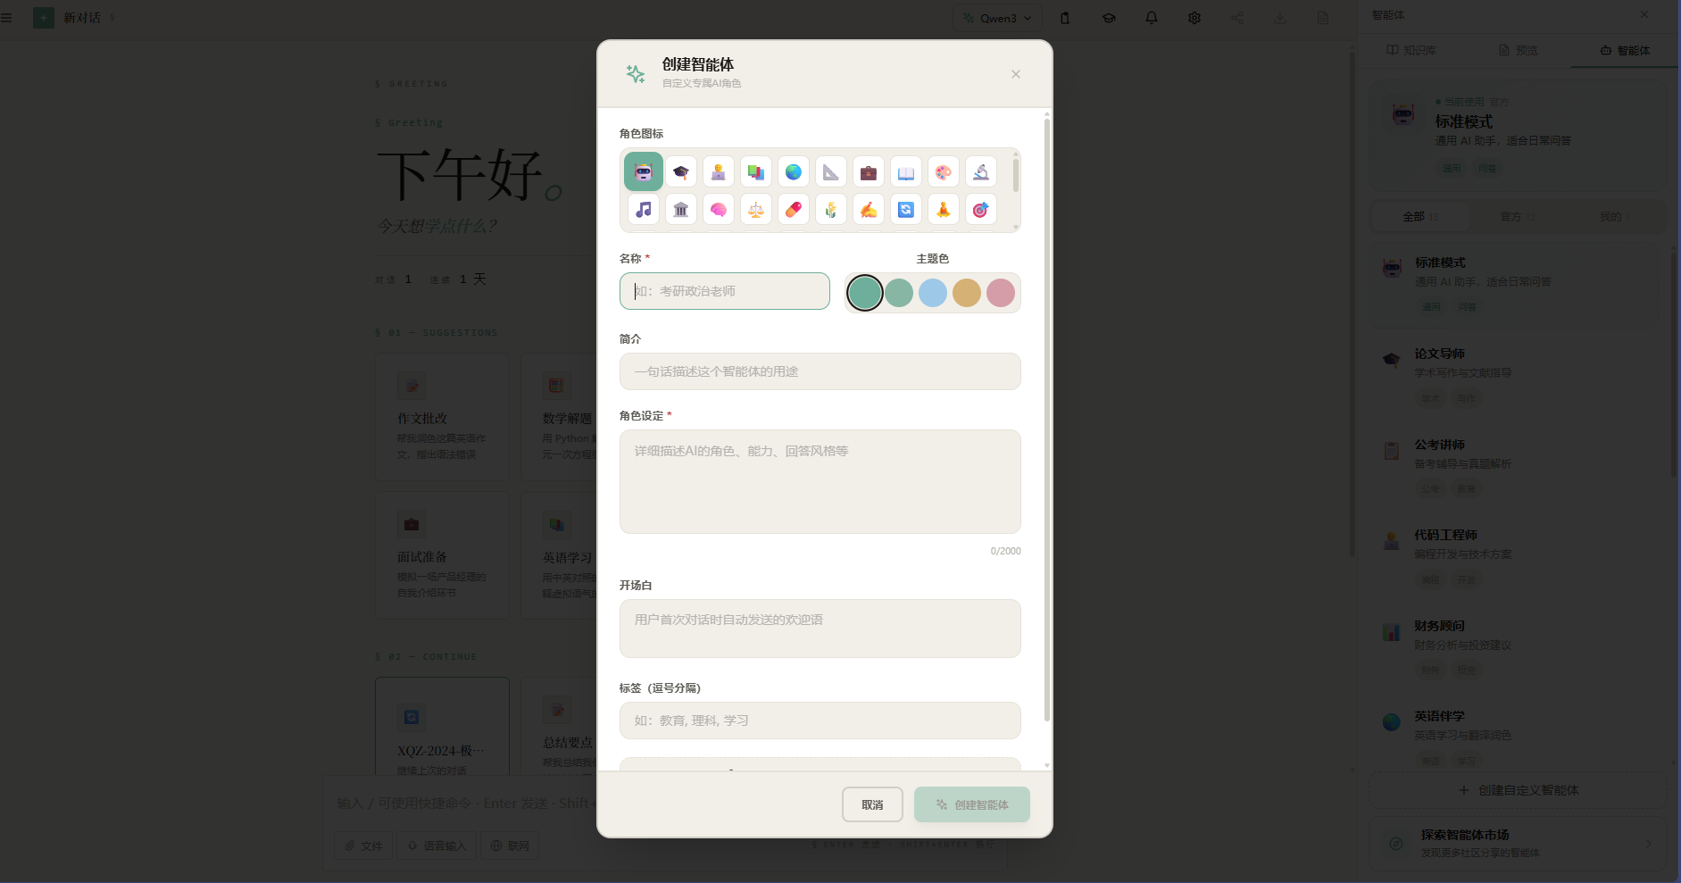Select the 官方 filter tab
Viewport: 1681px width, 883px height.
1519,217
